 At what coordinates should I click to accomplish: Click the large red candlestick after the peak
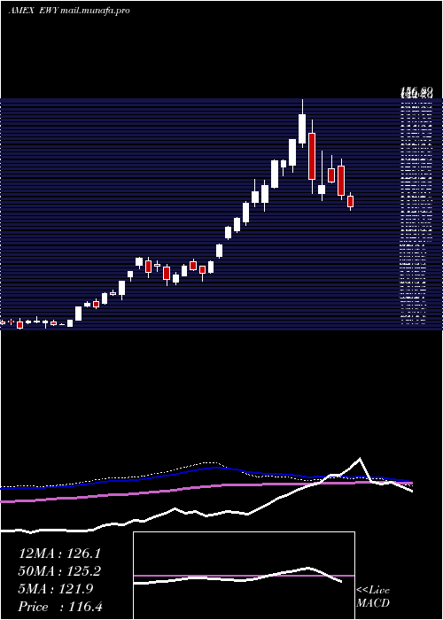click(312, 156)
